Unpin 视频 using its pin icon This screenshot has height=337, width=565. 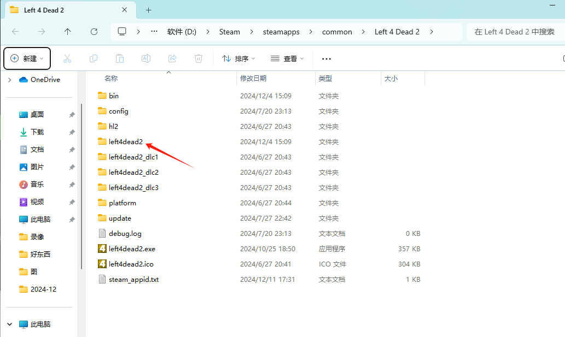(x=72, y=202)
